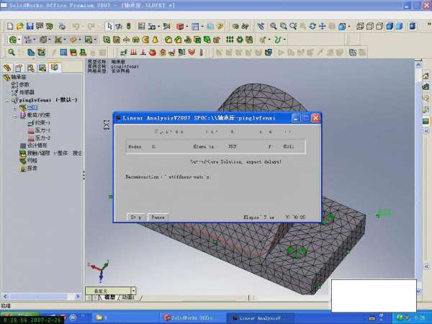Select the Rotate View tool
The image size is (432, 324).
coord(312,26)
